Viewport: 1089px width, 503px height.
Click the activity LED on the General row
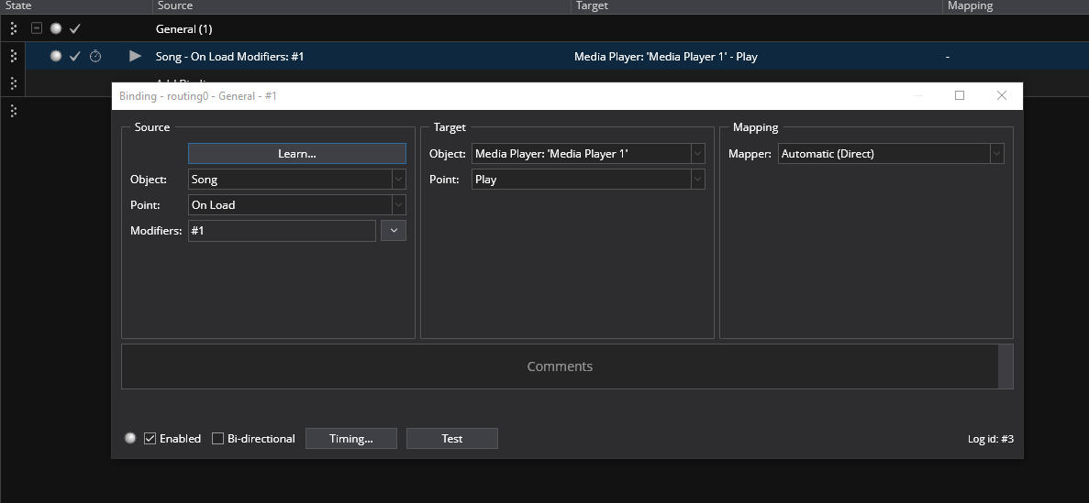coord(56,28)
